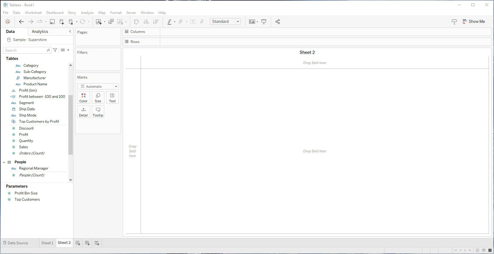Click the Undo back arrow
Screen dimensions: 494x254
[x=21, y=22]
